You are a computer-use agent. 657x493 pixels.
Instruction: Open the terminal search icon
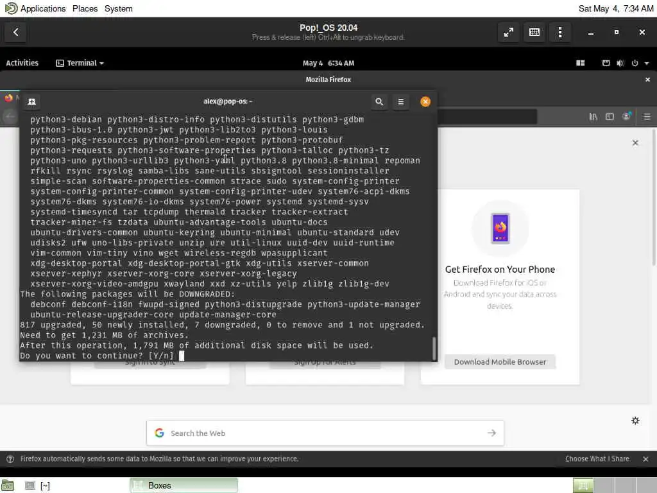(x=379, y=101)
